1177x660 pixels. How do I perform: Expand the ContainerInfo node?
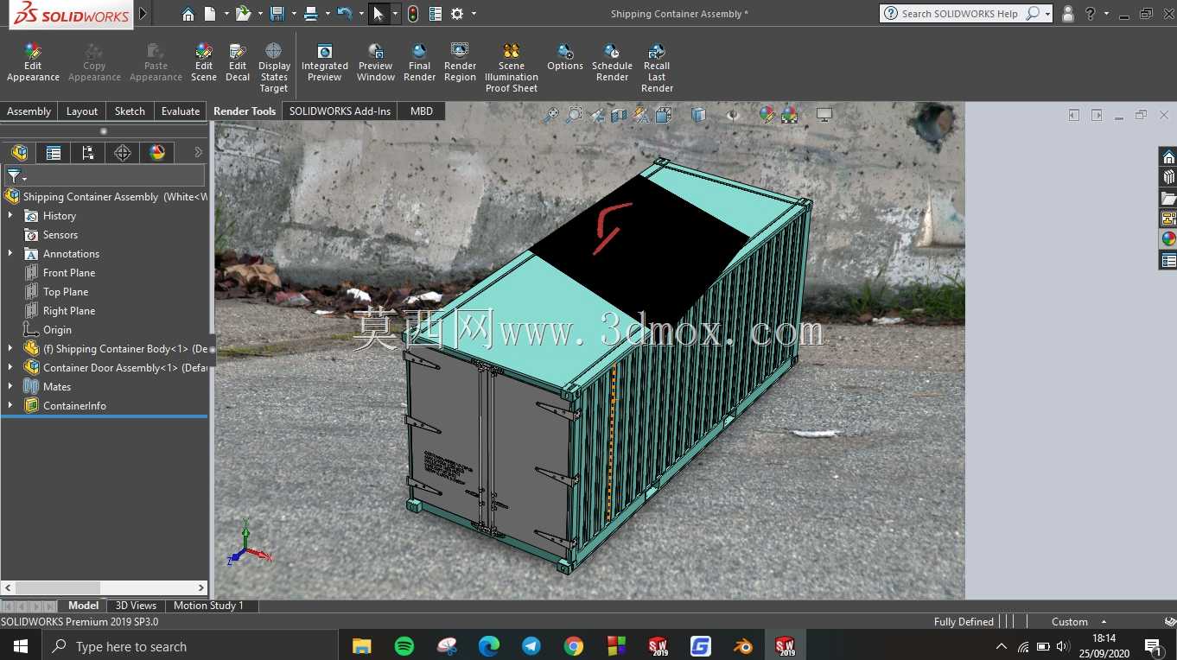click(x=10, y=406)
